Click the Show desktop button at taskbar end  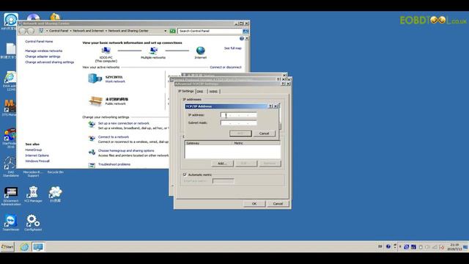pos(465,247)
